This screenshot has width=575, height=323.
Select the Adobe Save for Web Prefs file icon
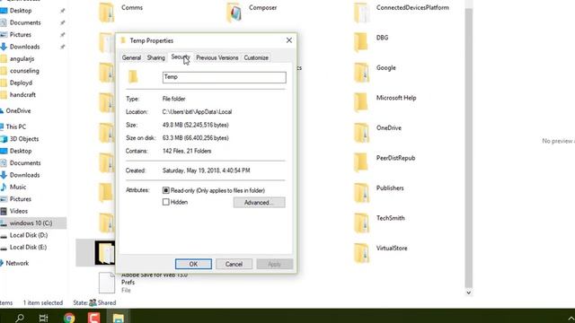click(107, 283)
